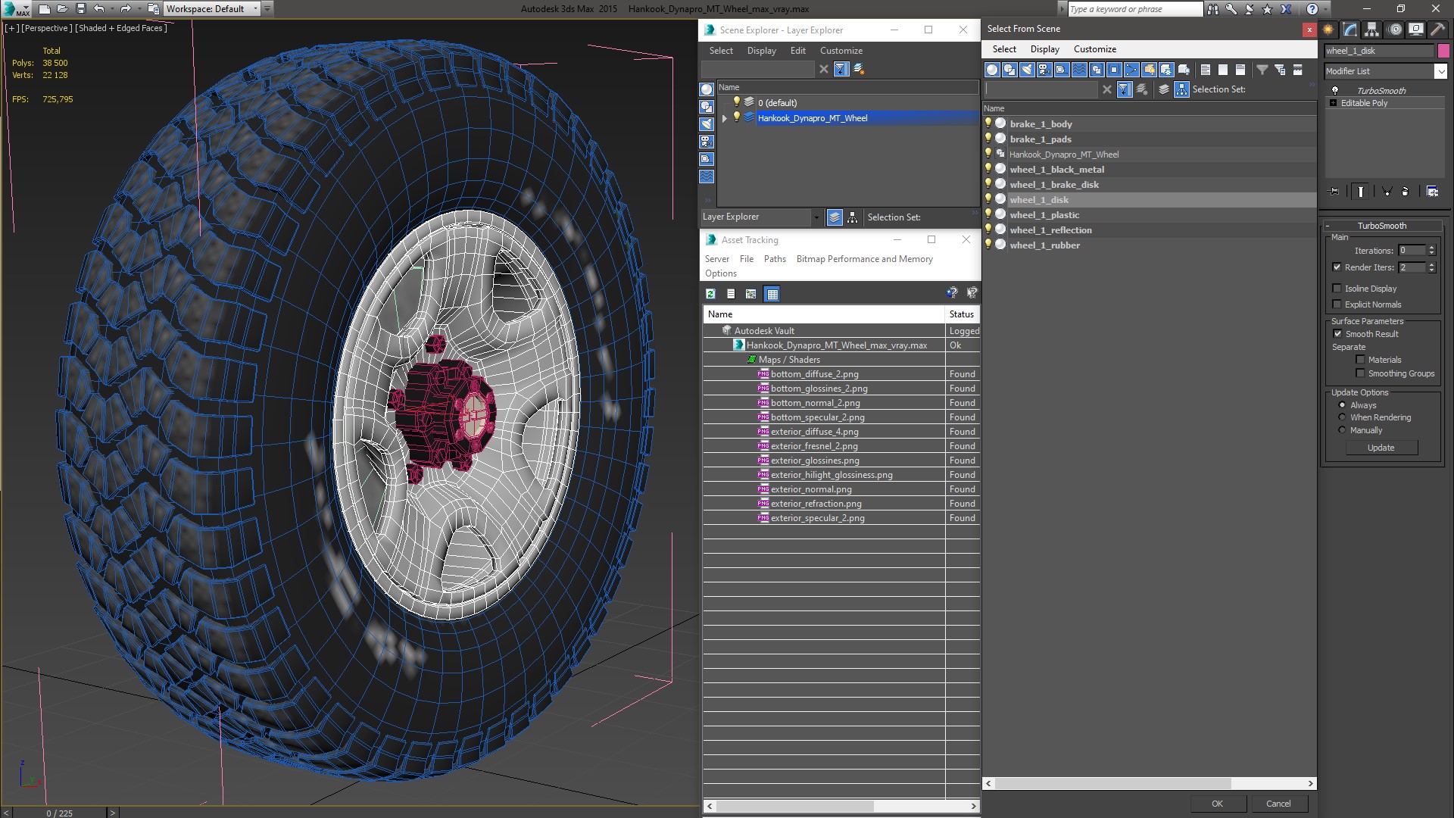This screenshot has height=818, width=1454.
Task: Open Select menu in Scene Explorer
Action: tap(721, 51)
